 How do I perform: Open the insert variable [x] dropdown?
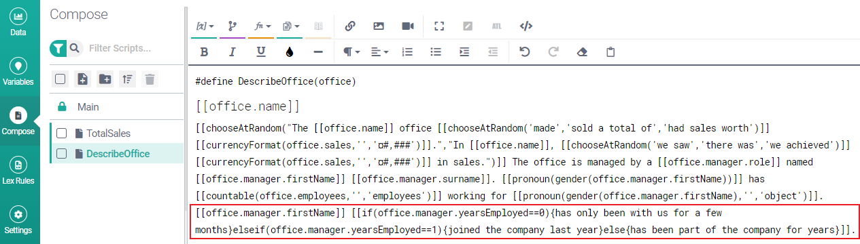[x=205, y=26]
